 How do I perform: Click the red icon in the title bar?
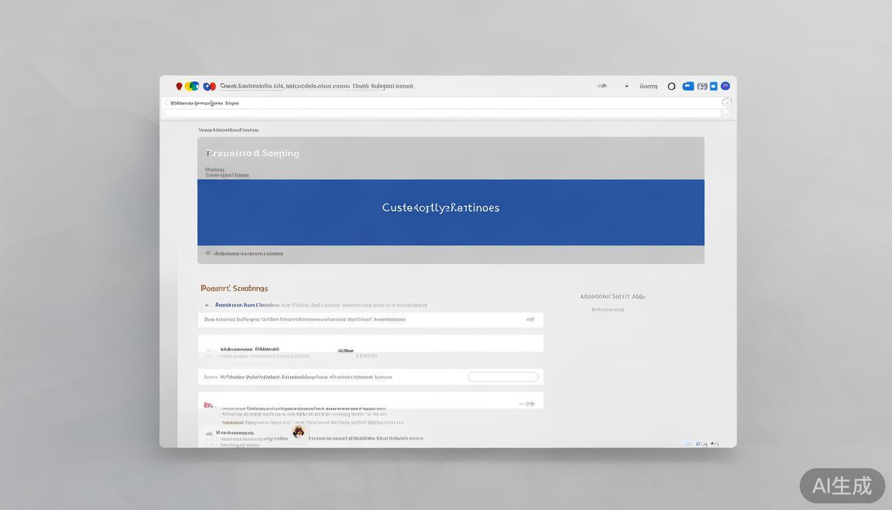pyautogui.click(x=179, y=86)
